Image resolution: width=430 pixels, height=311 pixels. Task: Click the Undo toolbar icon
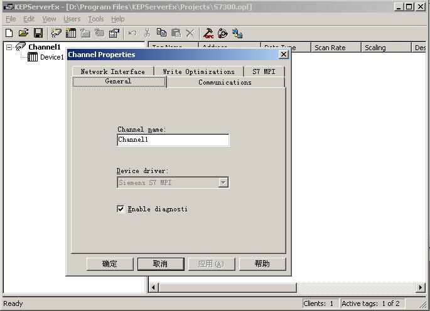(132, 33)
